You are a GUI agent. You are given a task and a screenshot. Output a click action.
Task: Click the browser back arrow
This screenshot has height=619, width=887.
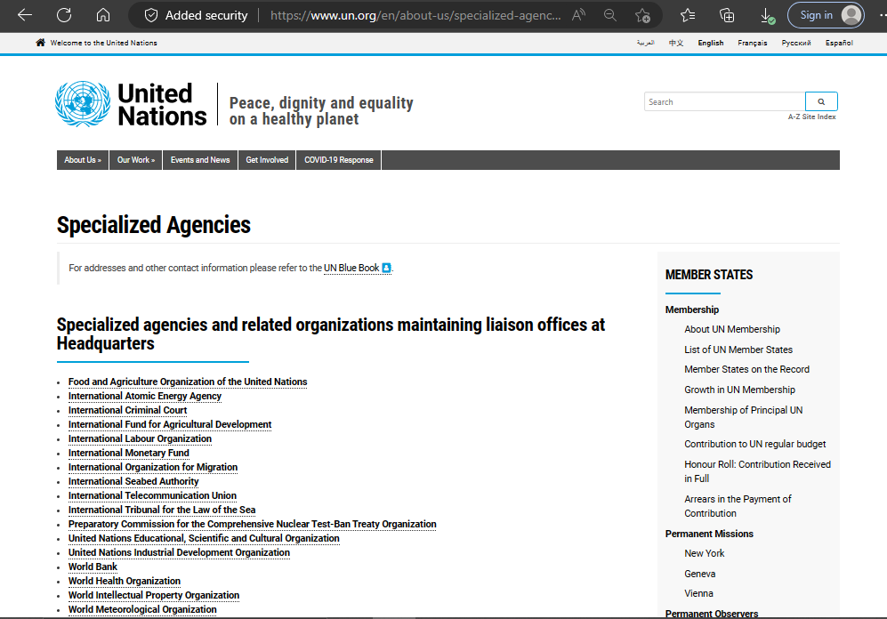pos(25,15)
